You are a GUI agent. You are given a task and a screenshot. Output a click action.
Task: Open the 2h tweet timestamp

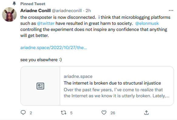point(88,11)
